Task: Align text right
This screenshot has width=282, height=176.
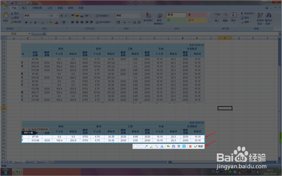Action: (82, 22)
